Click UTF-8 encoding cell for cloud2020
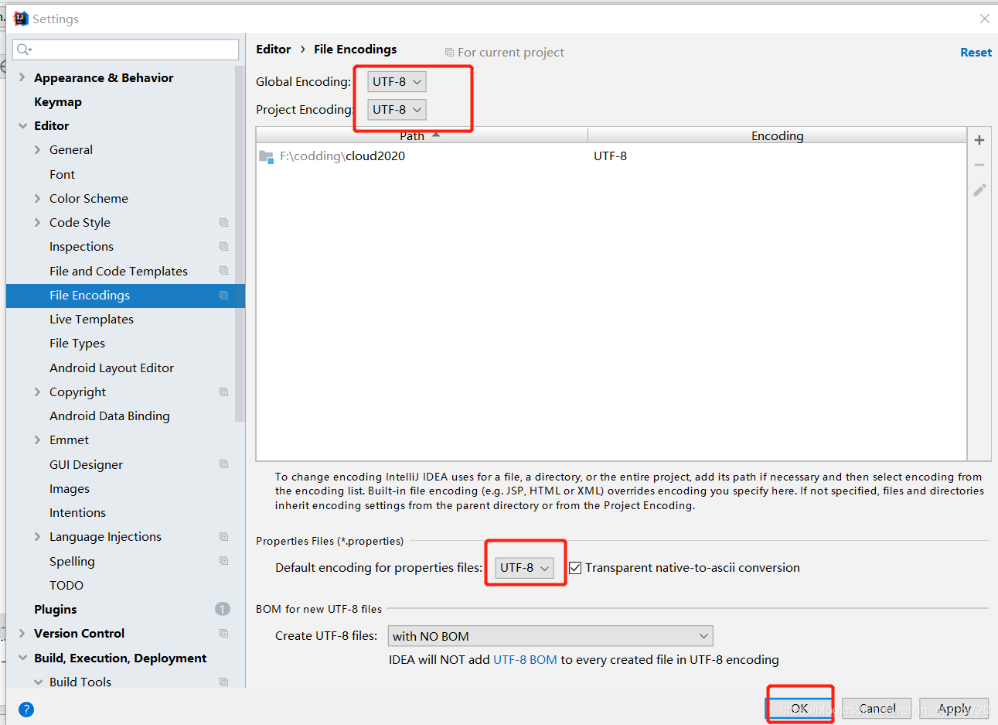The image size is (998, 725). 611,156
